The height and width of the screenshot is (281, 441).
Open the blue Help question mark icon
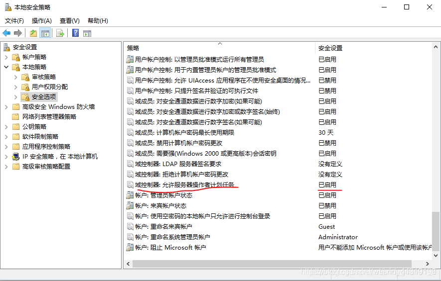pos(75,33)
